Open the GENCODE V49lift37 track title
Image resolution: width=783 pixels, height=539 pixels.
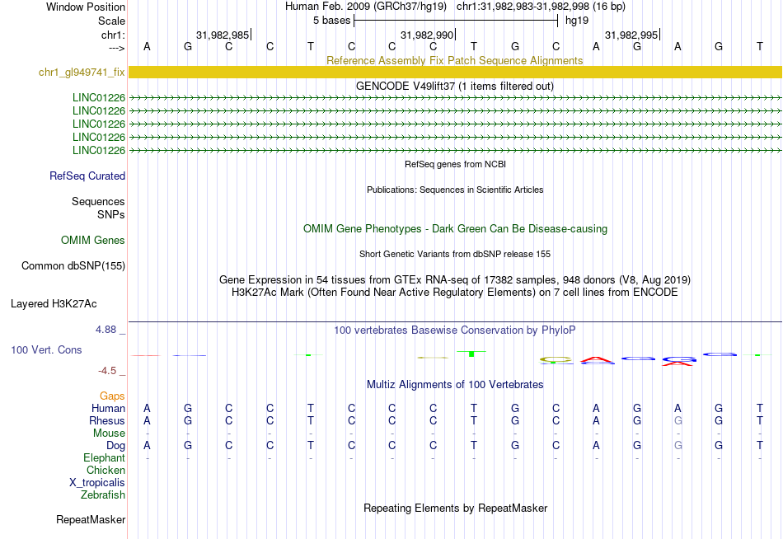455,86
